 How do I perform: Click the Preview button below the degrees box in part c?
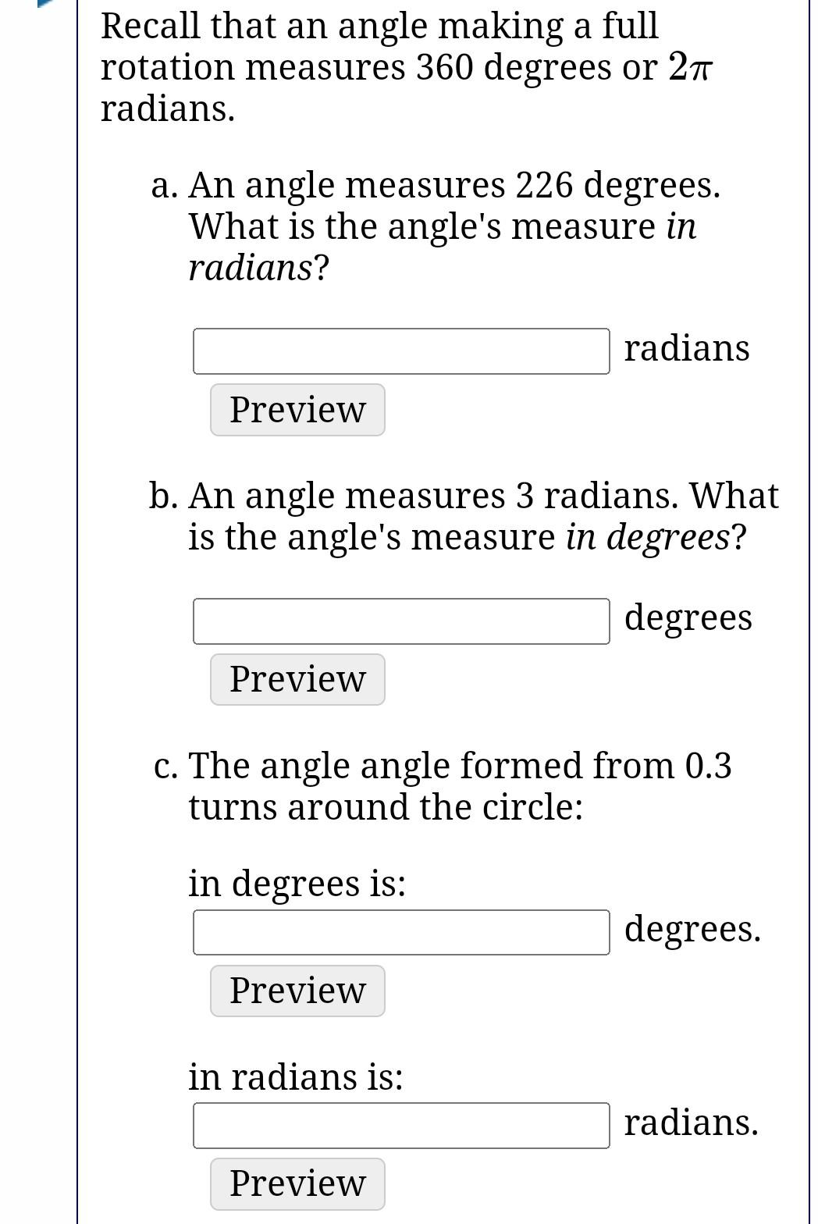297,990
